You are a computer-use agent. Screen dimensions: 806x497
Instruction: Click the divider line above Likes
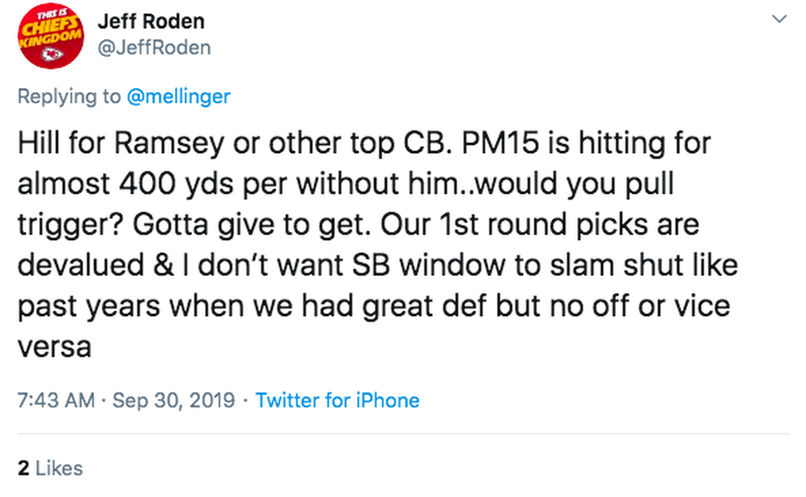point(403,434)
